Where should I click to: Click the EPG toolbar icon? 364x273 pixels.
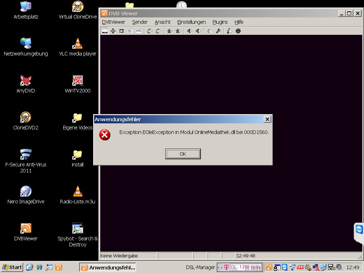pyautogui.click(x=139, y=31)
